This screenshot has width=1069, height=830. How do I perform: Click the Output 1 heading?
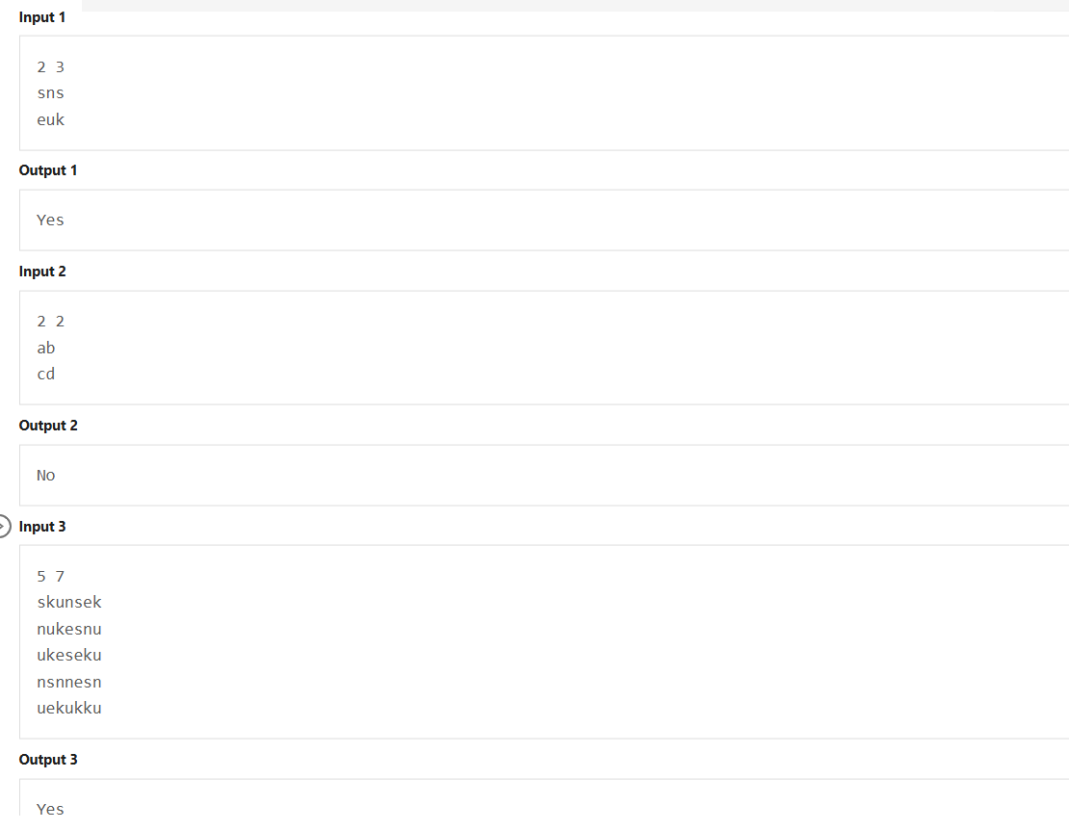tap(48, 170)
